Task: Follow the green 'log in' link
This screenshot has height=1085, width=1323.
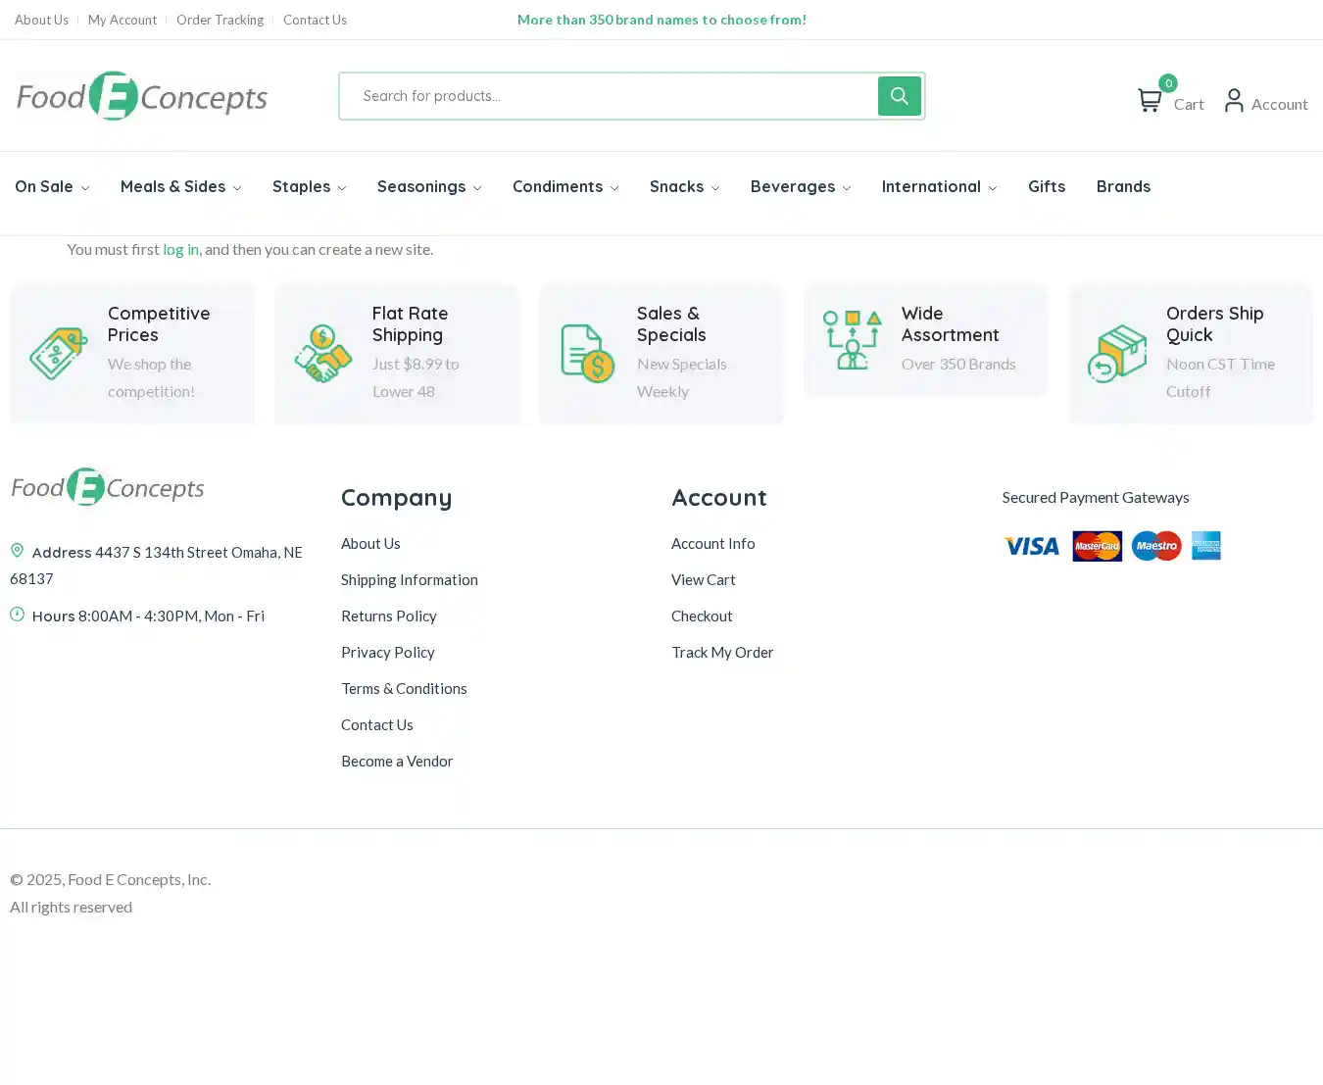Action: point(180,250)
